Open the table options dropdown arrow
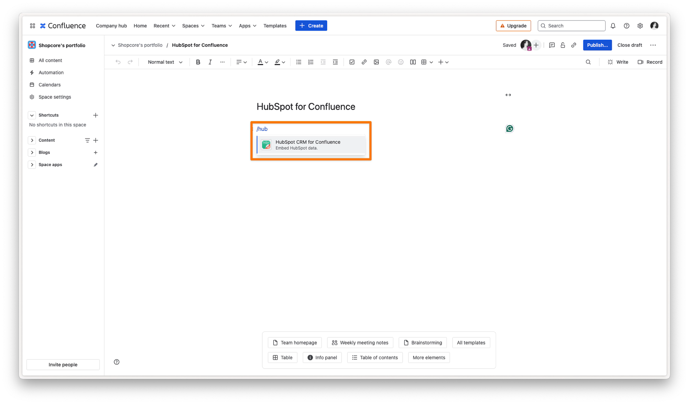 (x=431, y=62)
